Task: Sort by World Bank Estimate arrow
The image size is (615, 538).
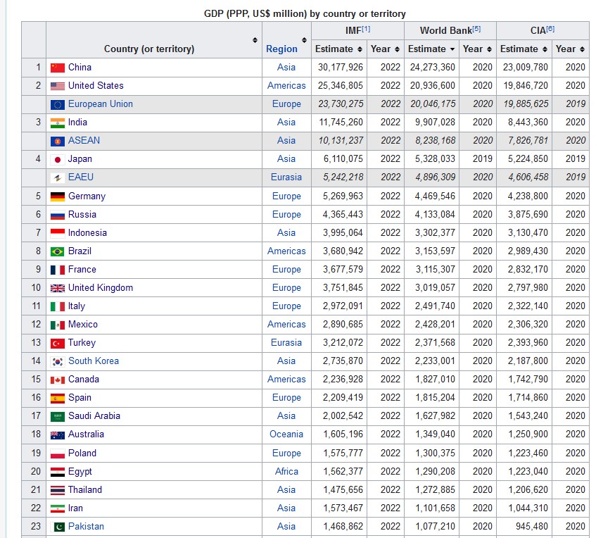Action: [x=452, y=49]
